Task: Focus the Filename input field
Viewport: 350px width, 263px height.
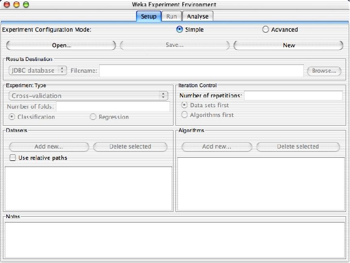Action: pos(201,71)
